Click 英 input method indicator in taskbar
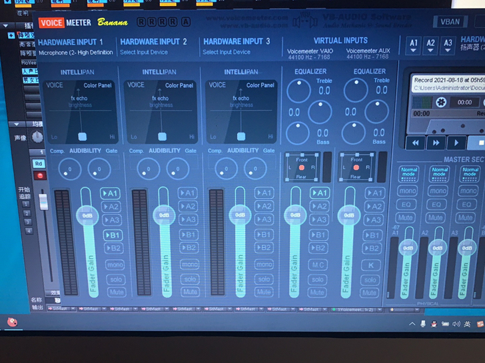 pos(467,324)
